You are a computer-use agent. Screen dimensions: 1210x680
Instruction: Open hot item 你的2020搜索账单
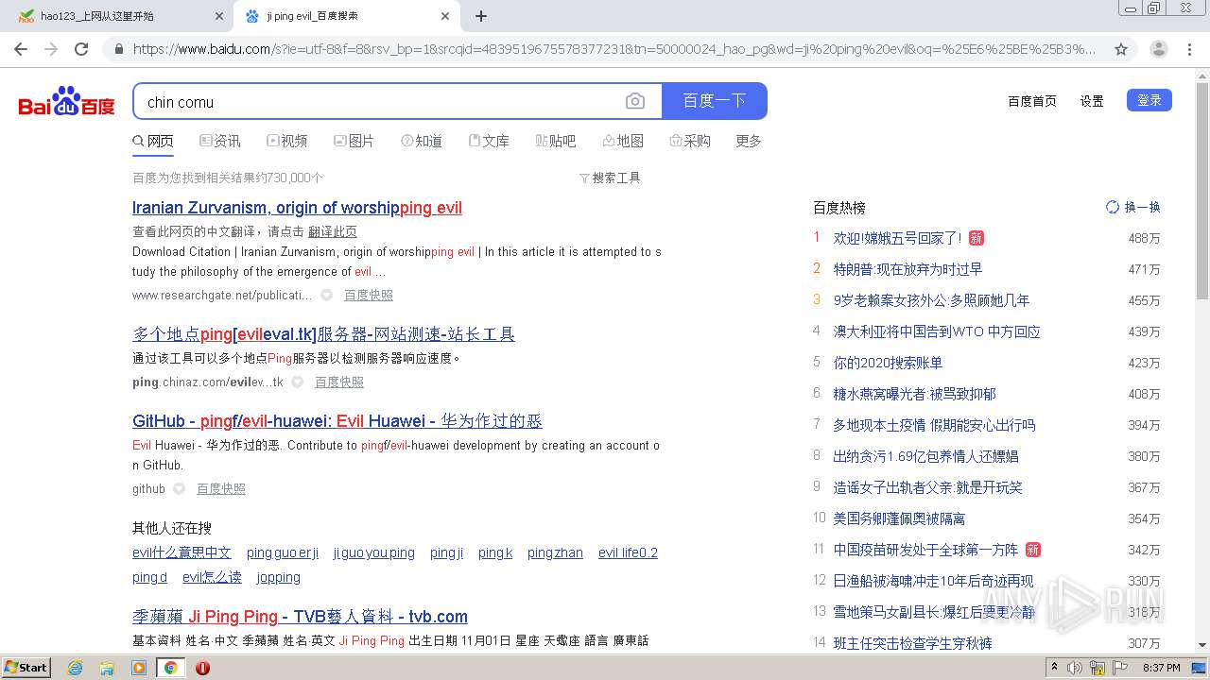pyautogui.click(x=888, y=363)
